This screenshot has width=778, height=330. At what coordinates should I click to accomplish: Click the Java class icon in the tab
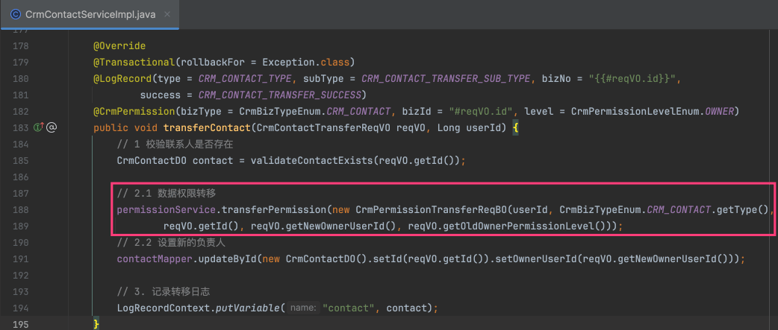(15, 13)
